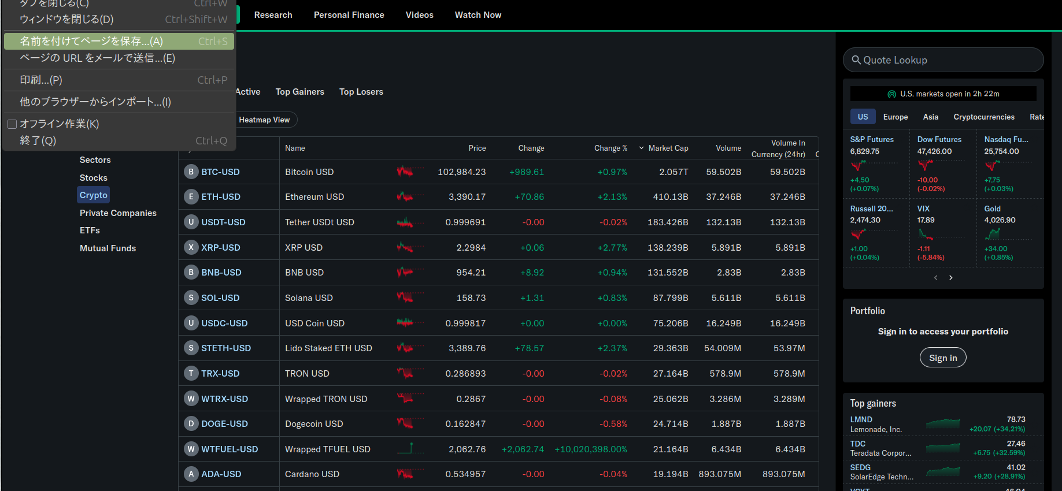The image size is (1062, 491).
Task: Sort table by Change % header
Action: tap(610, 148)
